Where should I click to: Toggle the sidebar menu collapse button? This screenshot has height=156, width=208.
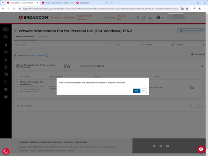[x=6, y=29]
